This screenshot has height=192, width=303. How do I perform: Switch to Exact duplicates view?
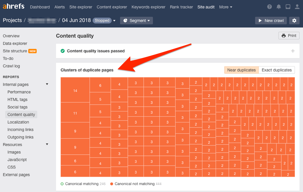point(277,70)
